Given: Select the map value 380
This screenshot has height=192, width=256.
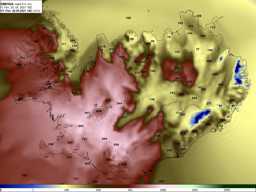Looking at the screenshot, I should 202,36.
